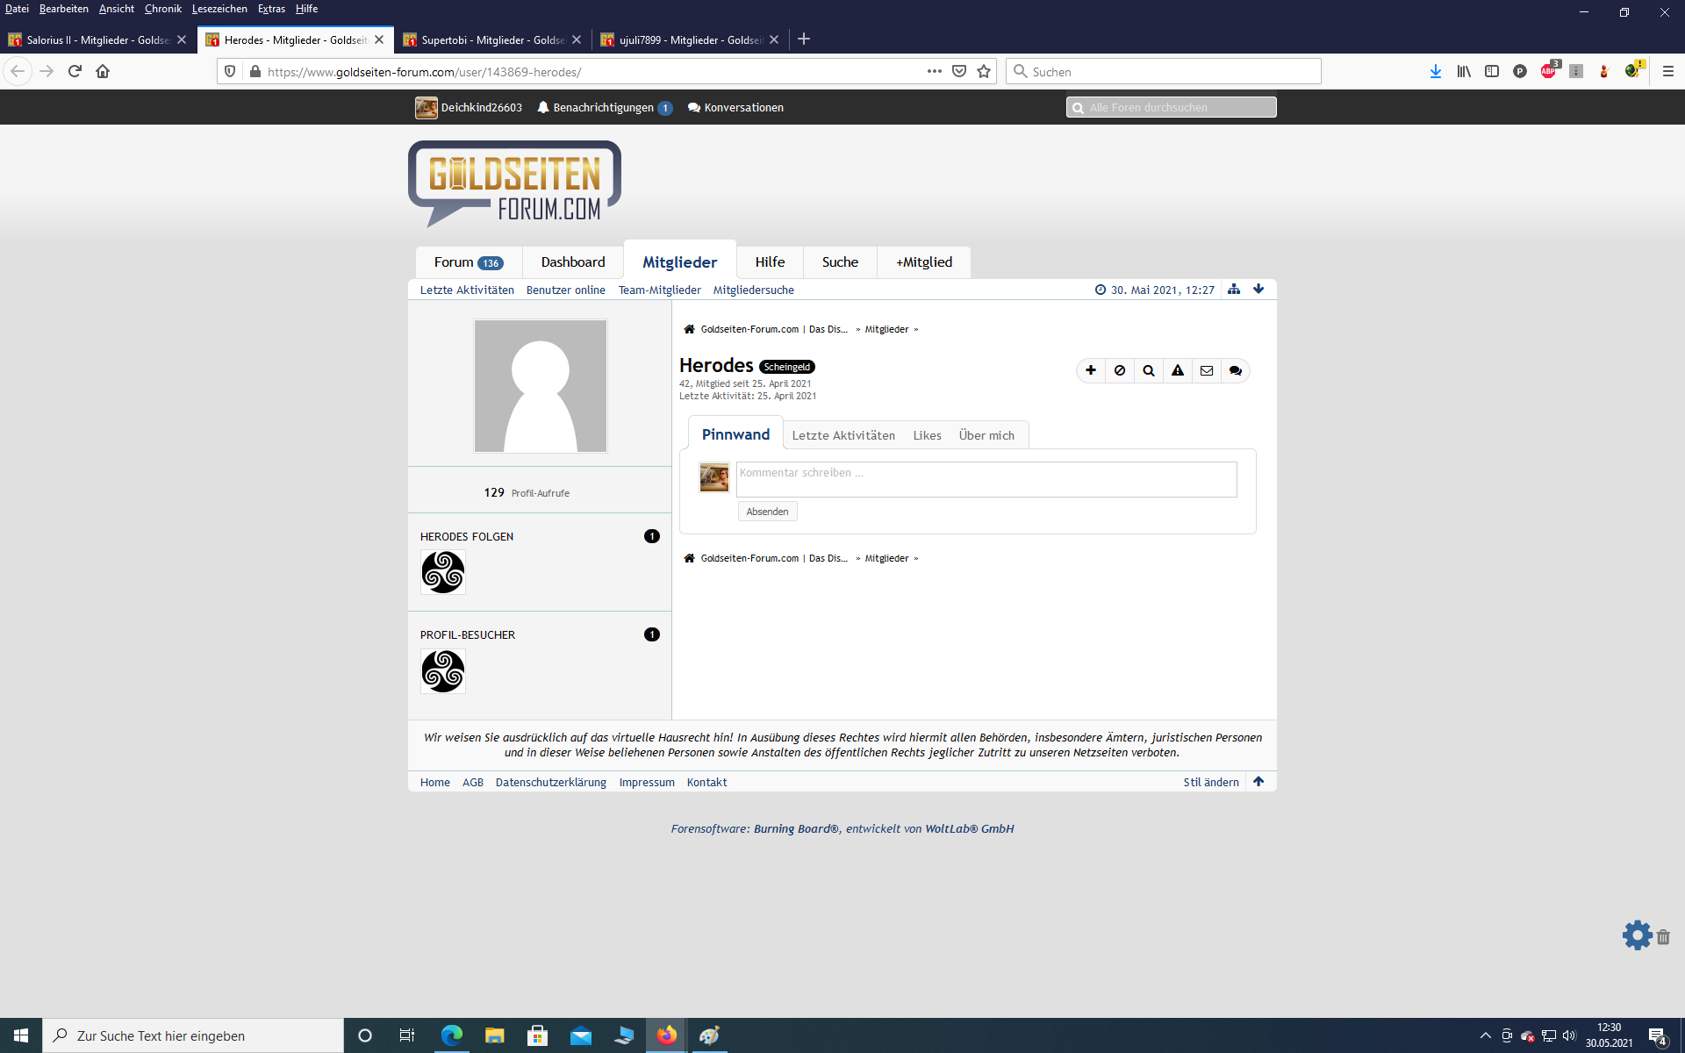
Task: Click the up arrow beside Stil ändern
Action: pos(1258,782)
